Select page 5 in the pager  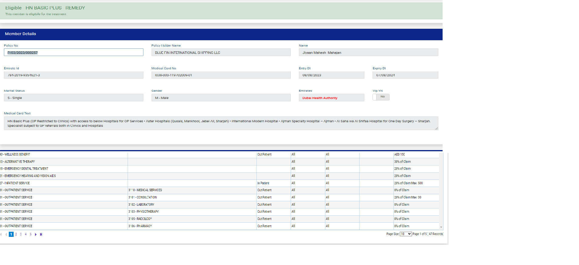coord(31,234)
